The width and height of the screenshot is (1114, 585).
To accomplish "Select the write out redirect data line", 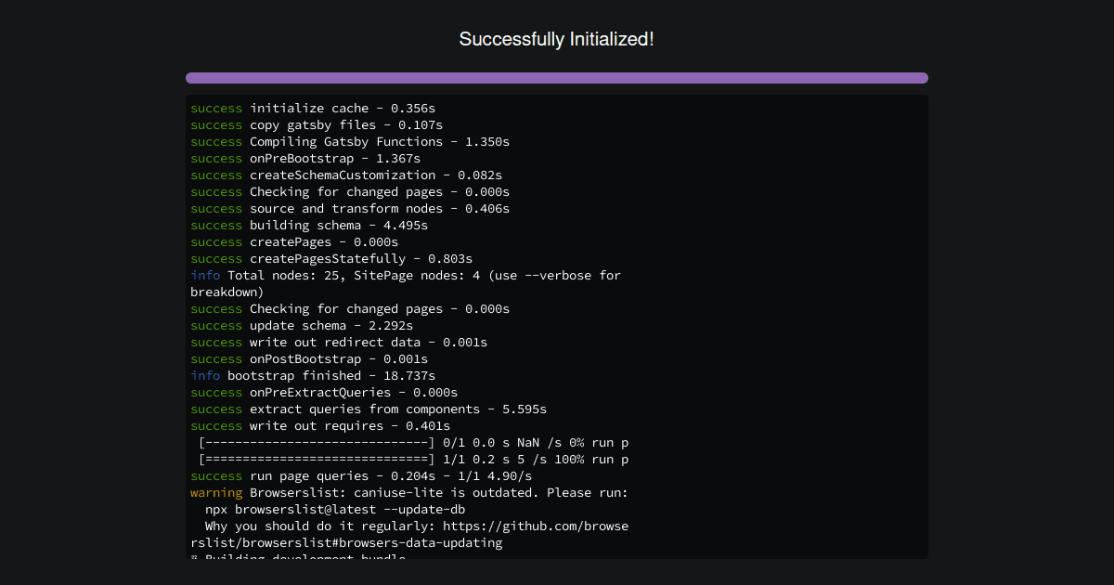I will (x=353, y=342).
